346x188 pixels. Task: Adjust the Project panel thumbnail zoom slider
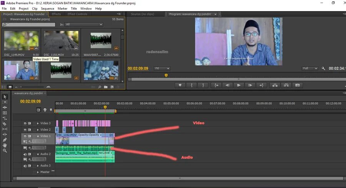click(32, 87)
